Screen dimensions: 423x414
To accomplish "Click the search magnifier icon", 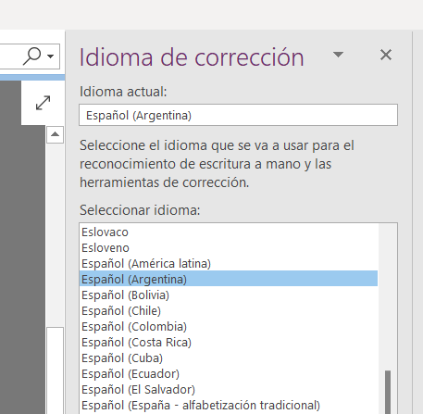I will [x=31, y=56].
